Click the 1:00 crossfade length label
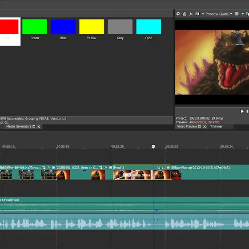Viewport: 249px width, 249px height. (x=127, y=175)
